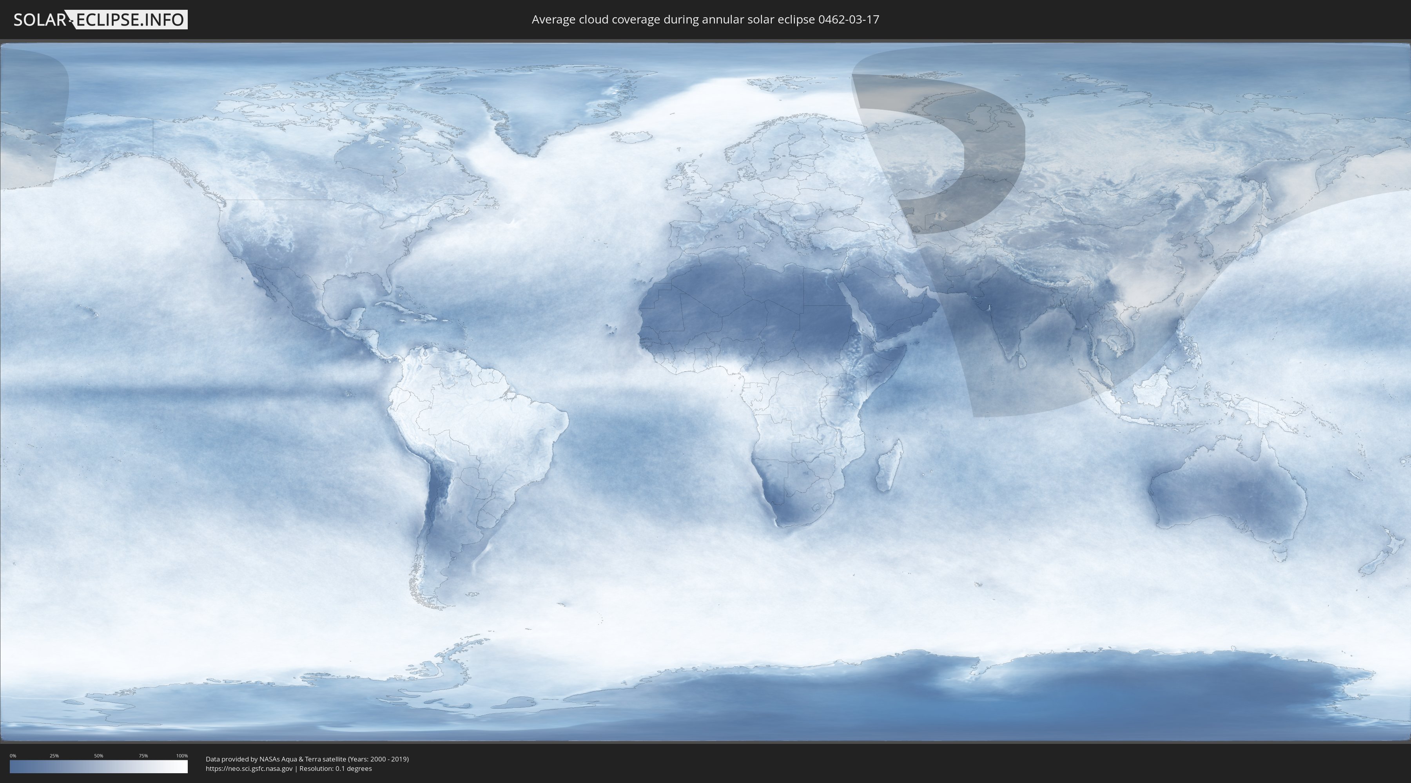This screenshot has height=783, width=1411.
Task: Click the '75%' legend label
Action: click(x=143, y=756)
